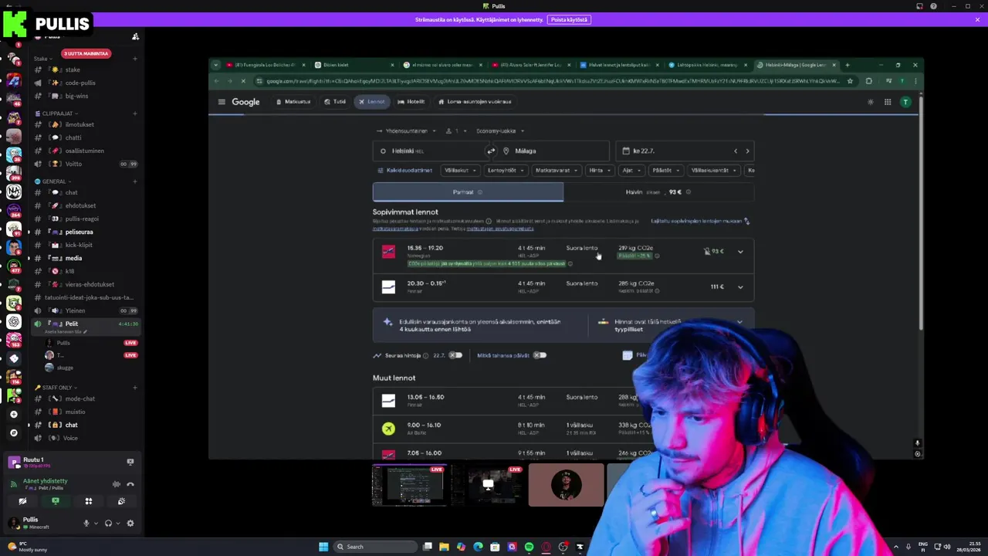
Task: Open Hinta filter dropdown
Action: pyautogui.click(x=600, y=170)
